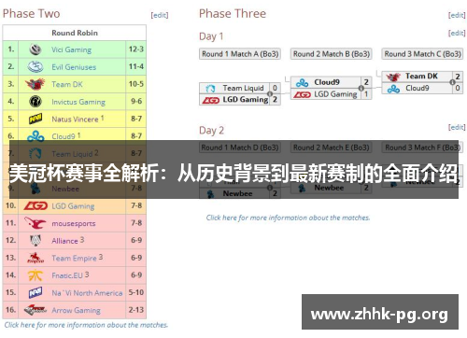This screenshot has height=338, width=467.
Task: Click Round 1 Match A (Bo3) header
Action: point(240,54)
